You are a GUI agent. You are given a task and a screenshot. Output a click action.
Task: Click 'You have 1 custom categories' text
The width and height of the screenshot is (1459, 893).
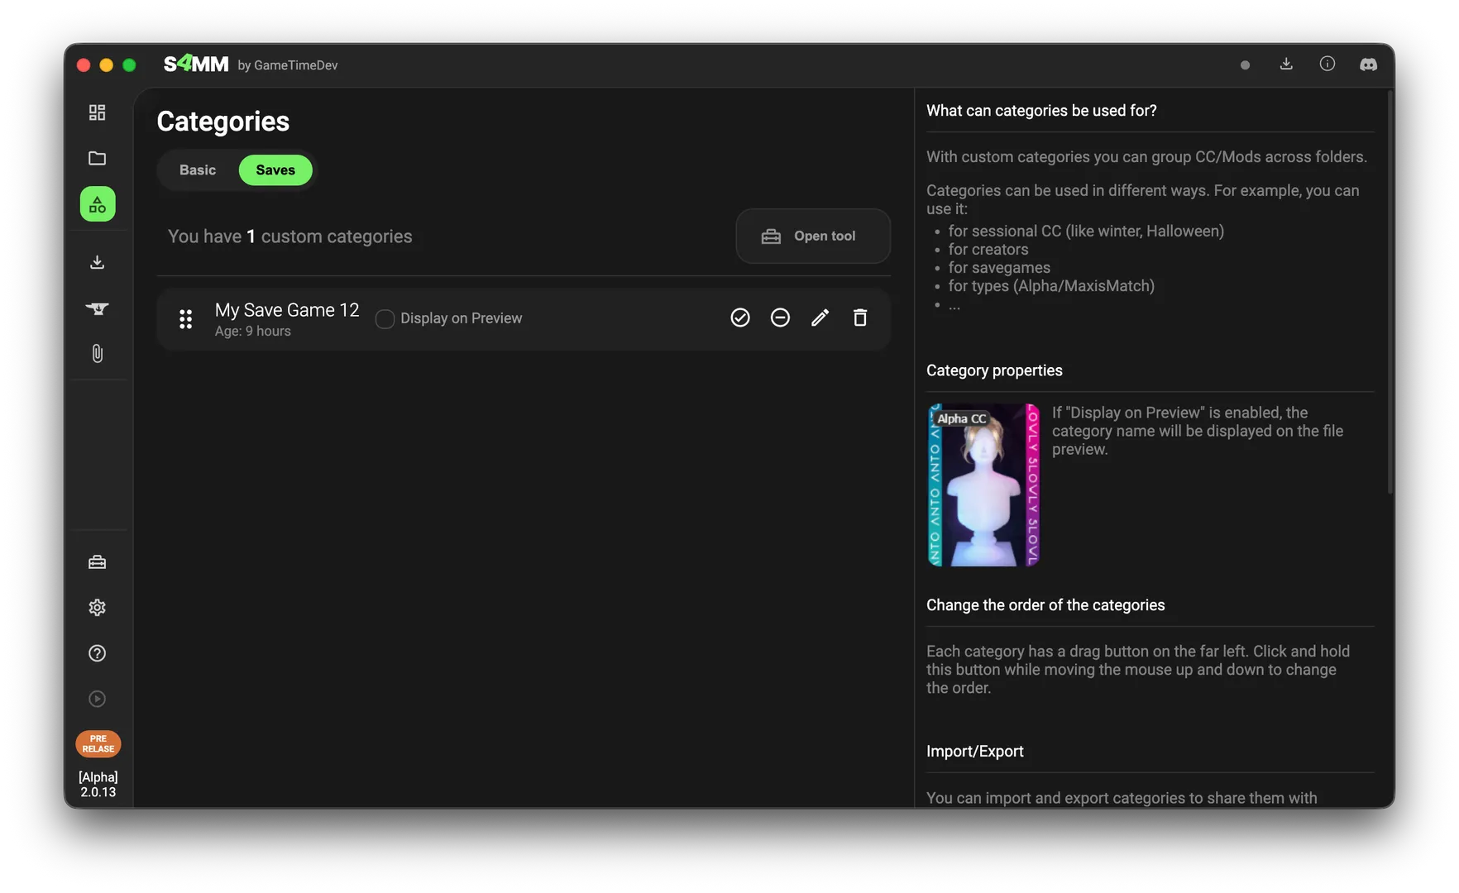pos(289,236)
